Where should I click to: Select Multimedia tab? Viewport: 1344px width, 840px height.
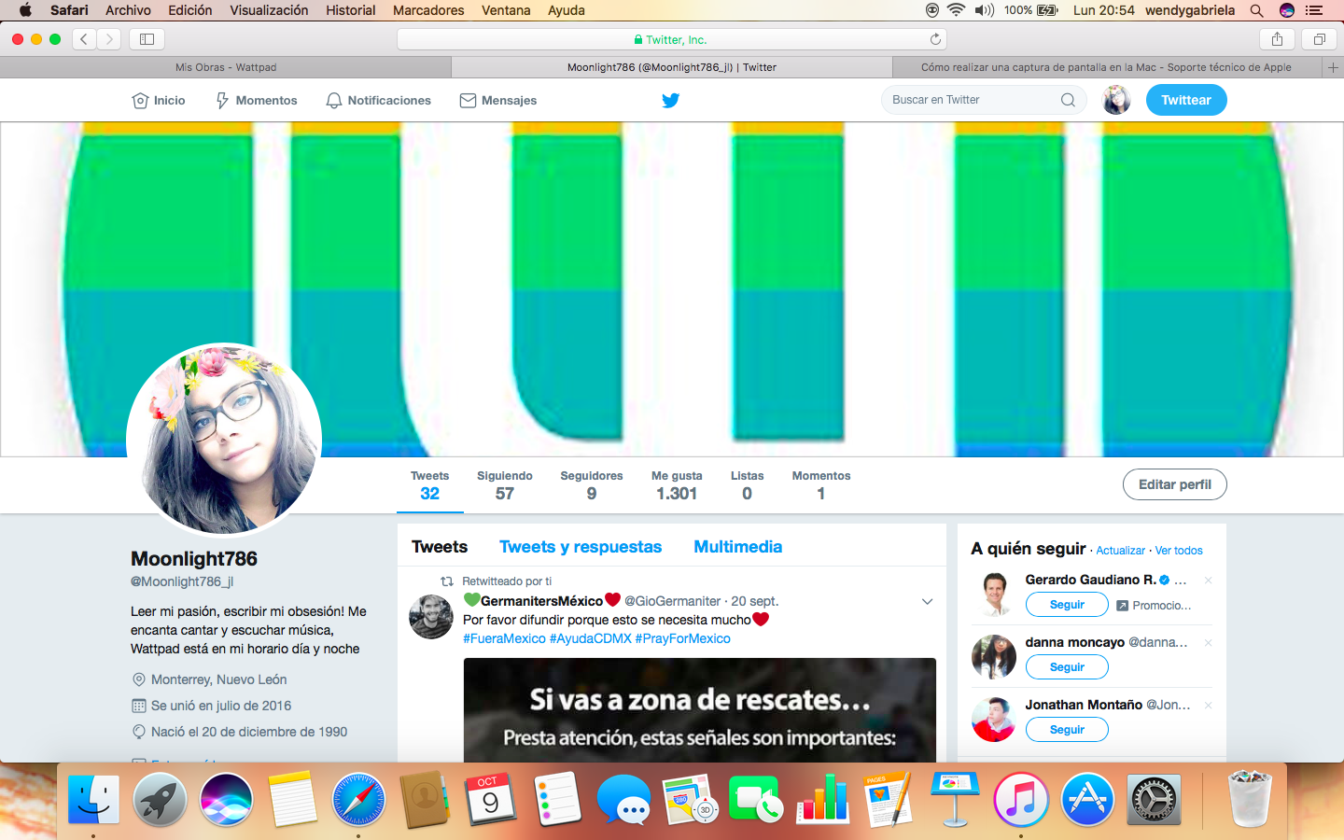coord(738,547)
